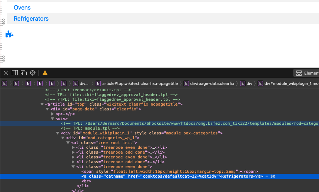The width and height of the screenshot is (319, 192).
Task: Select the /TPL: file:tiki-flaggedrev_approval_header.tpl comment
Action: point(113,100)
